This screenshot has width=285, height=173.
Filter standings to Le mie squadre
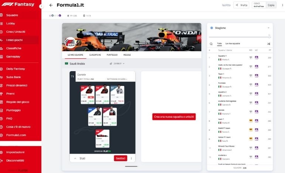pos(233,44)
